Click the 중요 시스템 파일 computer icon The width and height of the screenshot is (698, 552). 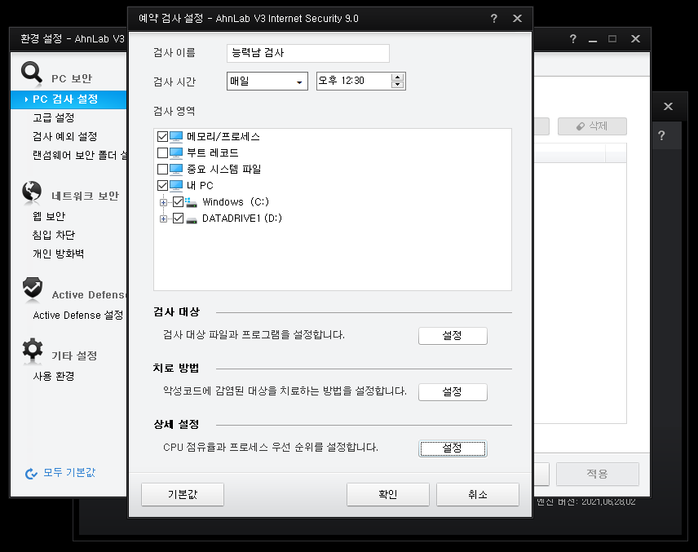tap(176, 169)
